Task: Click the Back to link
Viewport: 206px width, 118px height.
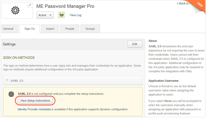Action: [183, 4]
